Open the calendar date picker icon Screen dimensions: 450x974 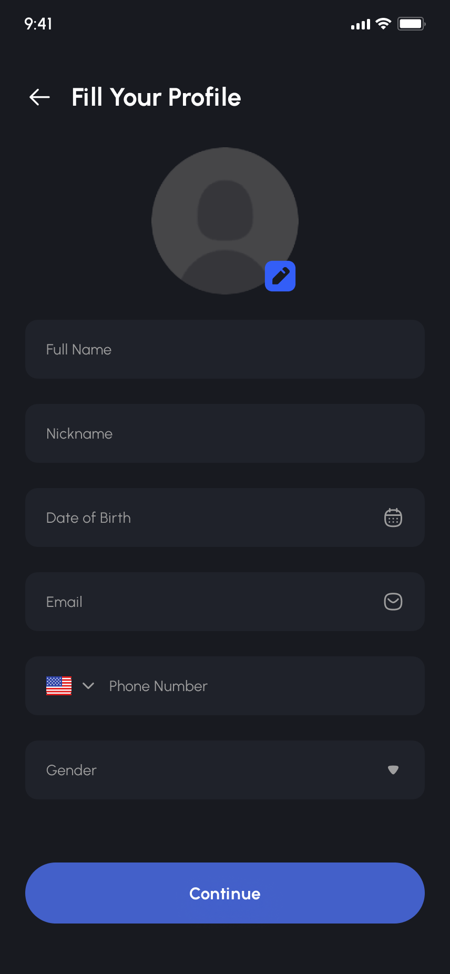pyautogui.click(x=393, y=518)
